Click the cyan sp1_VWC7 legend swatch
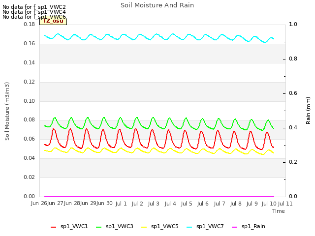Viewport: 315px width, 236px height. 189,227
